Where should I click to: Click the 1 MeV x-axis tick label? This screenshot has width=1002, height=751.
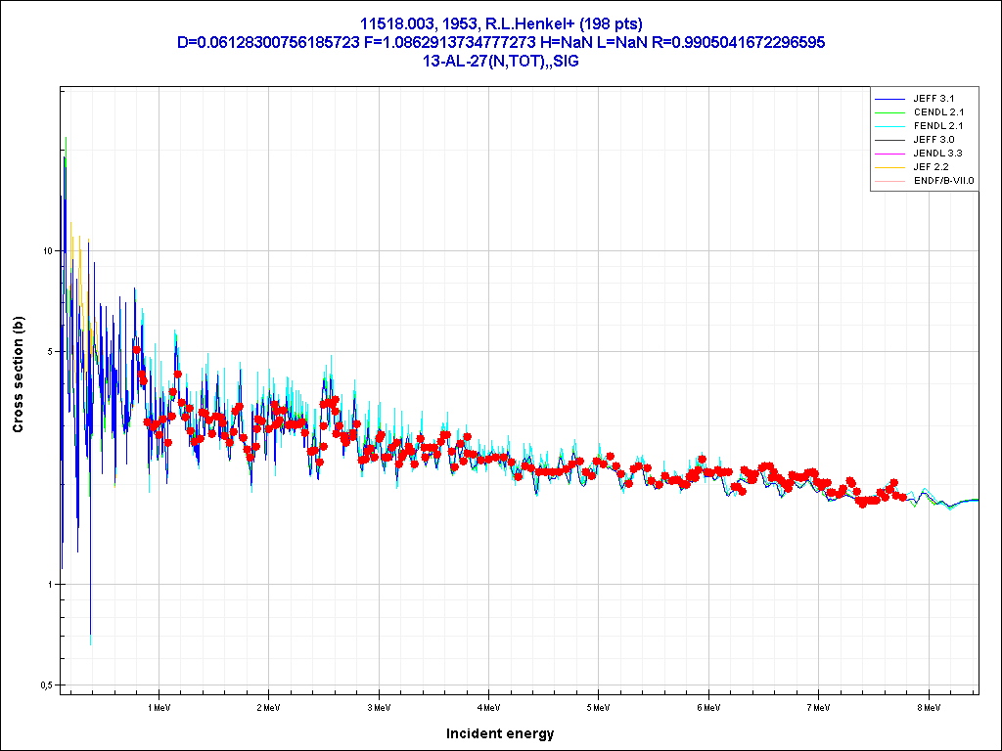(x=159, y=705)
